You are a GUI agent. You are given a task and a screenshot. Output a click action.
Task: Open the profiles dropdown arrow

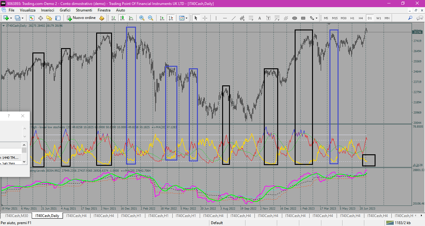pos(22,18)
